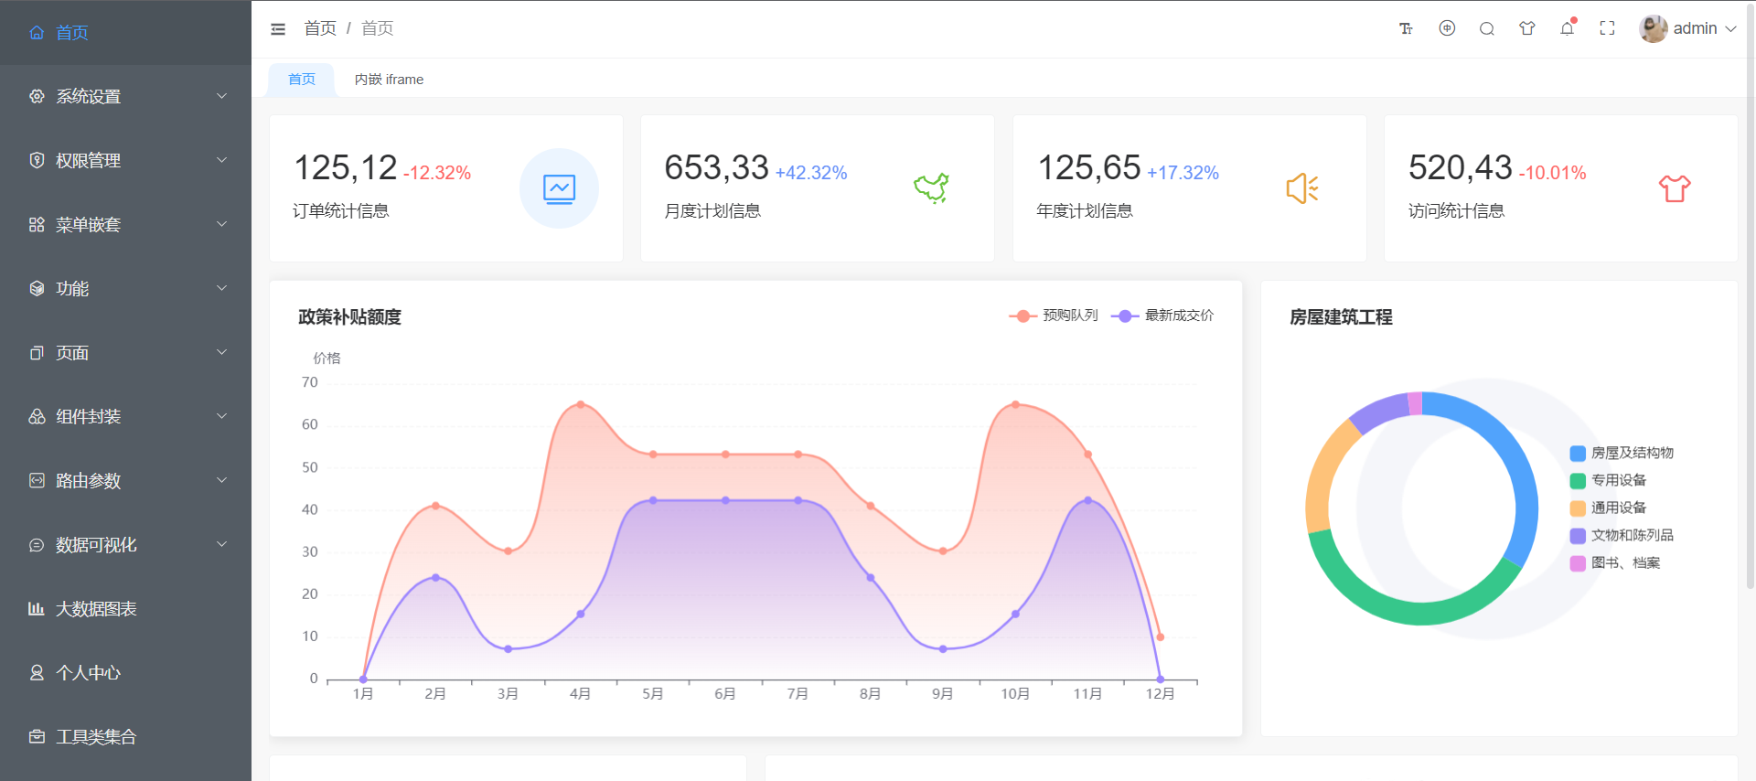Open the font size settings icon
Viewport: 1756px width, 781px height.
tap(1406, 29)
